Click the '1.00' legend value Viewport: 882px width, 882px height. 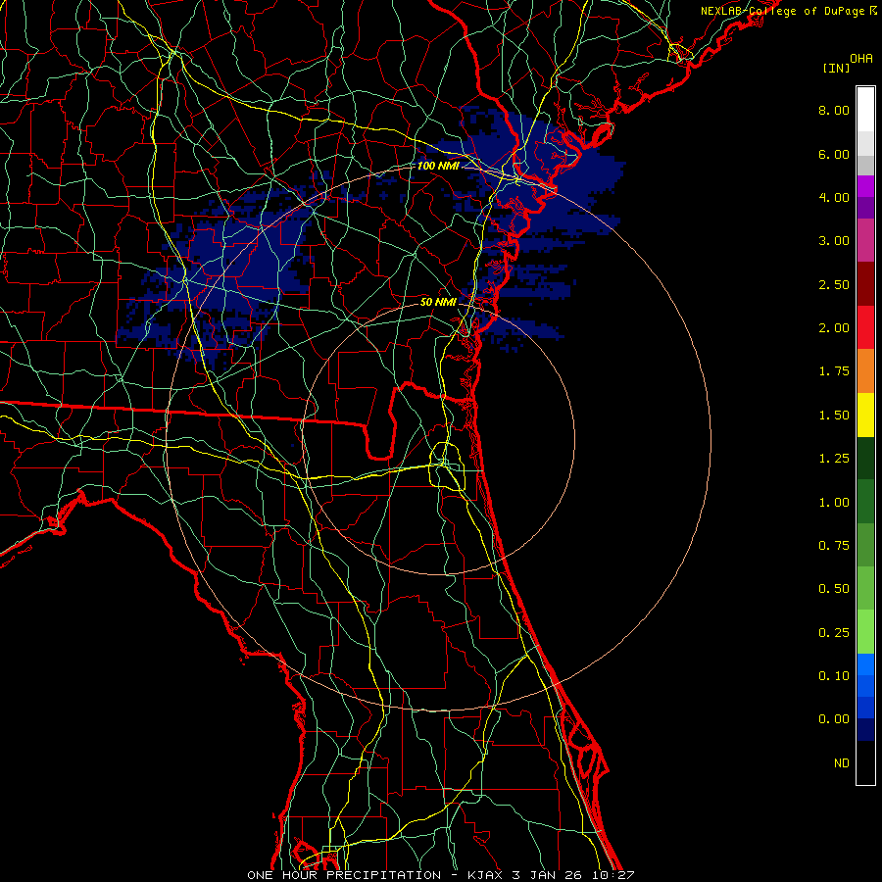pos(834,503)
